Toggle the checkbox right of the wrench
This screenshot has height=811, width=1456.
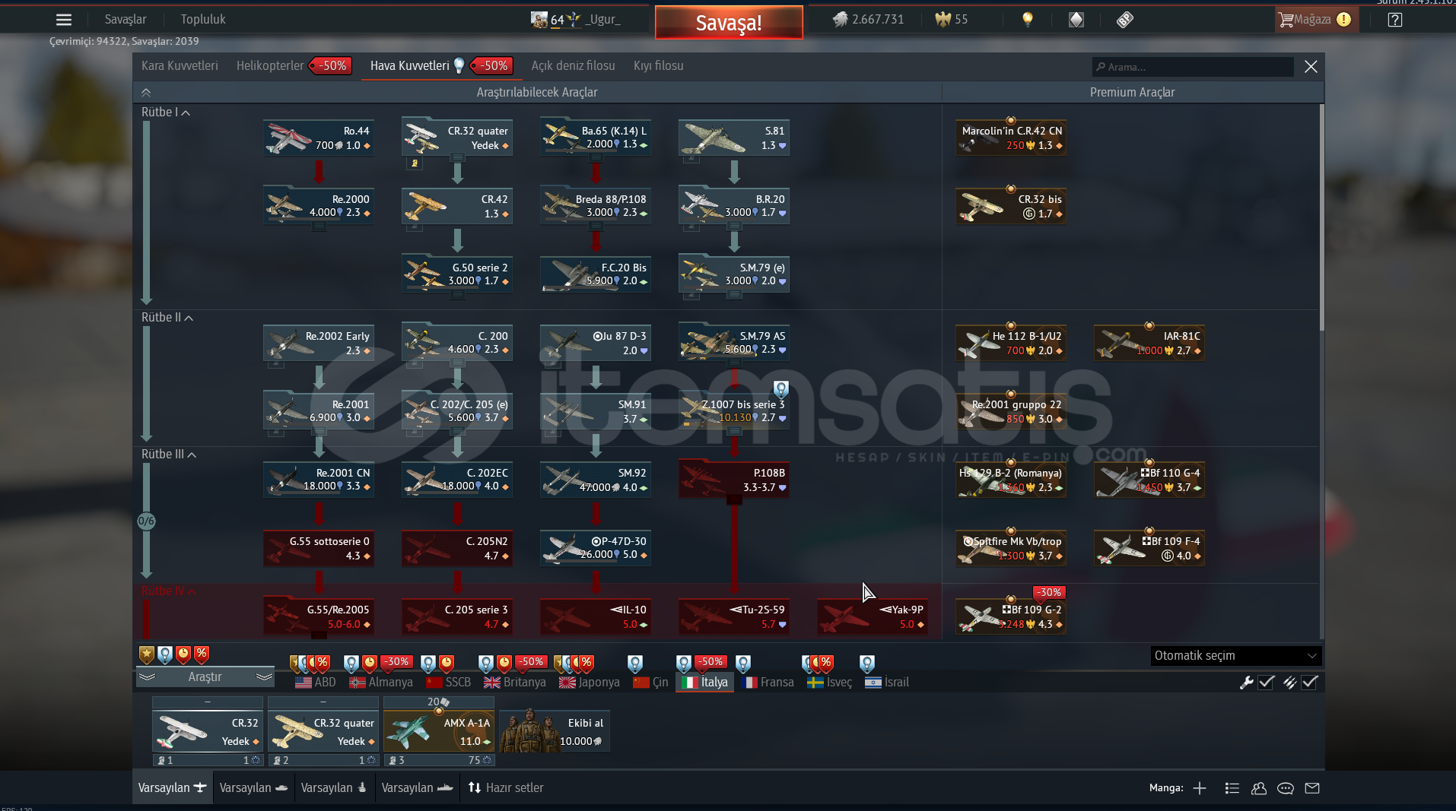click(x=1266, y=683)
